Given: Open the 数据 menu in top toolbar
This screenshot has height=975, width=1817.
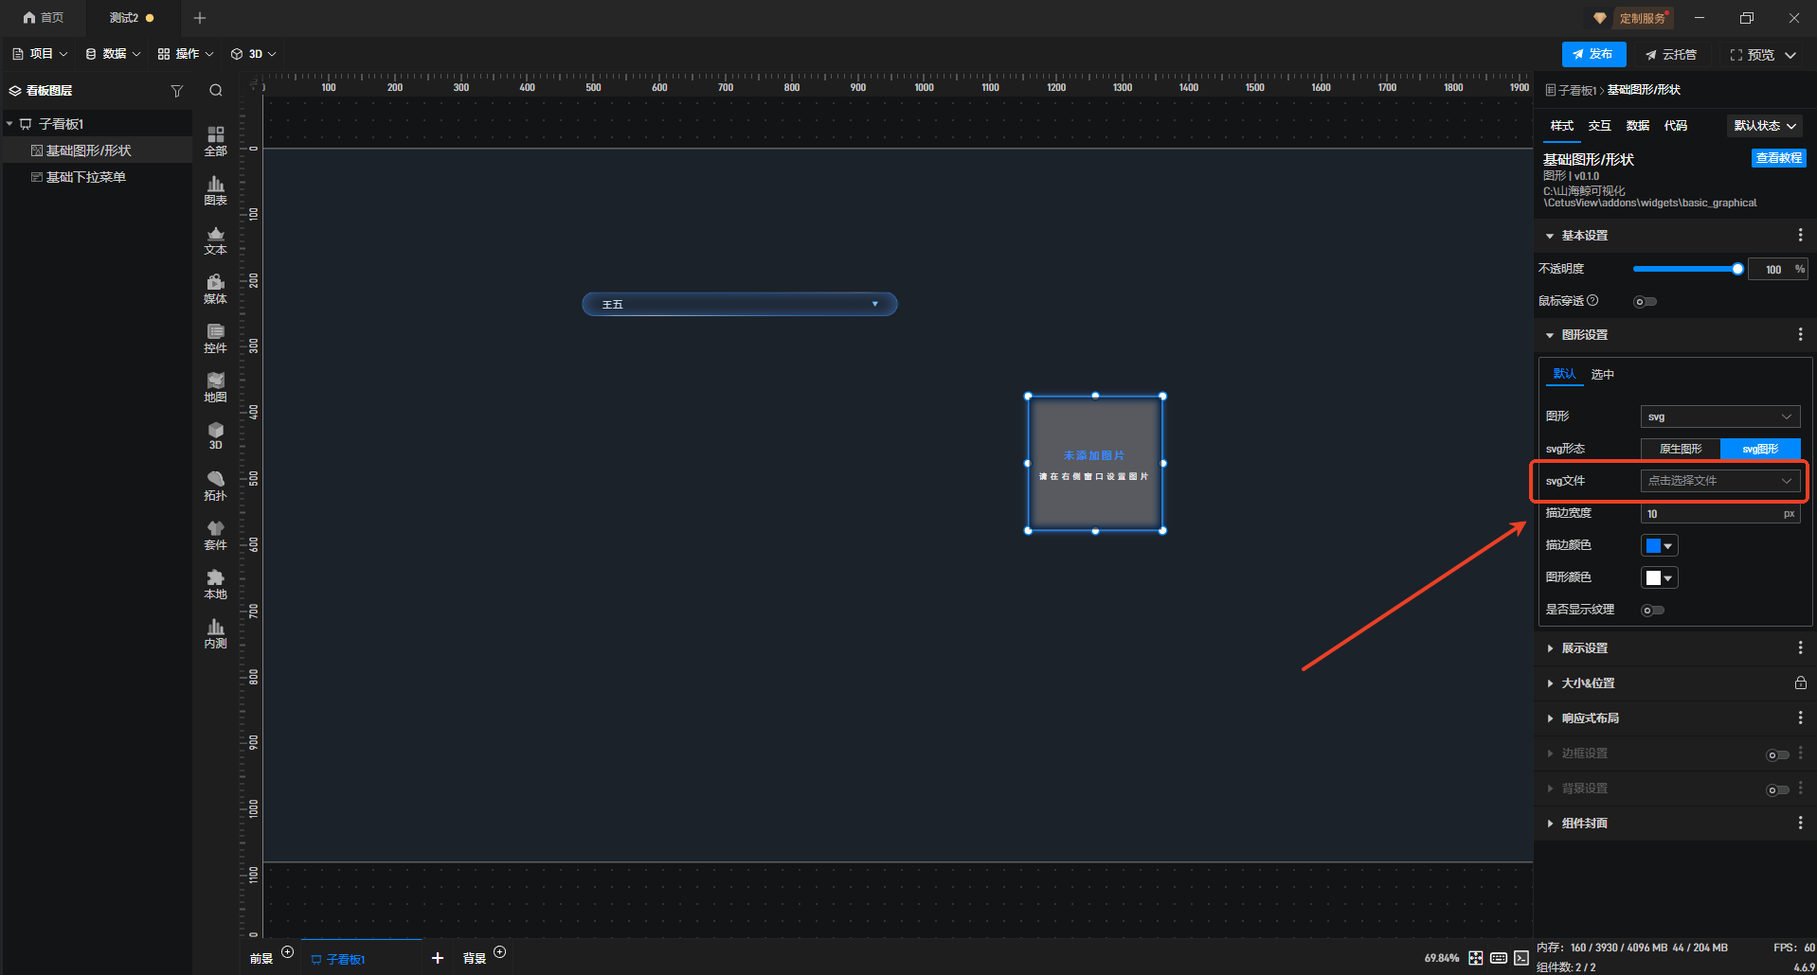Looking at the screenshot, I should click(113, 54).
